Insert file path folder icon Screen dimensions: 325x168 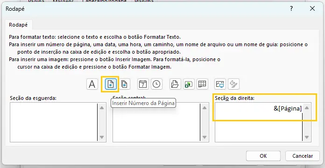click(x=175, y=84)
